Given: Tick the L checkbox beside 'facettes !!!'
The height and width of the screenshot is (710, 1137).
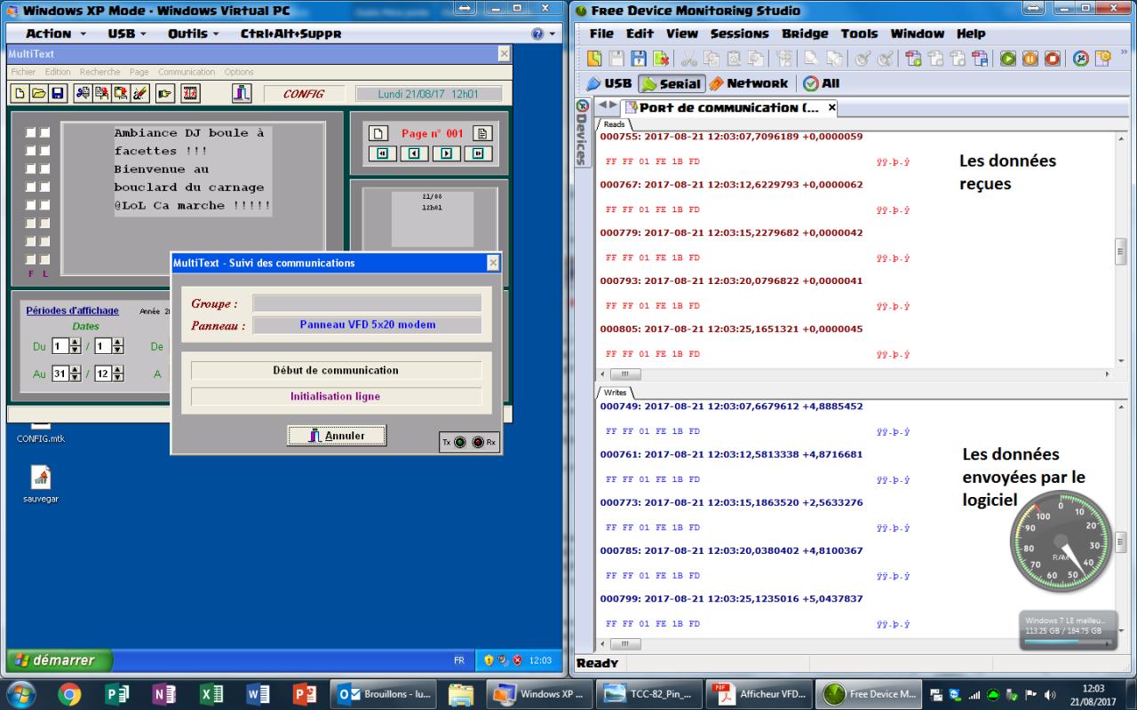Looking at the screenshot, I should pyautogui.click(x=44, y=151).
